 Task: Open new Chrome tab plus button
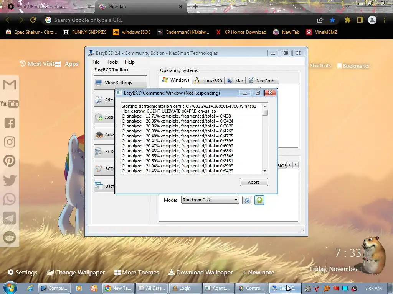195,7
